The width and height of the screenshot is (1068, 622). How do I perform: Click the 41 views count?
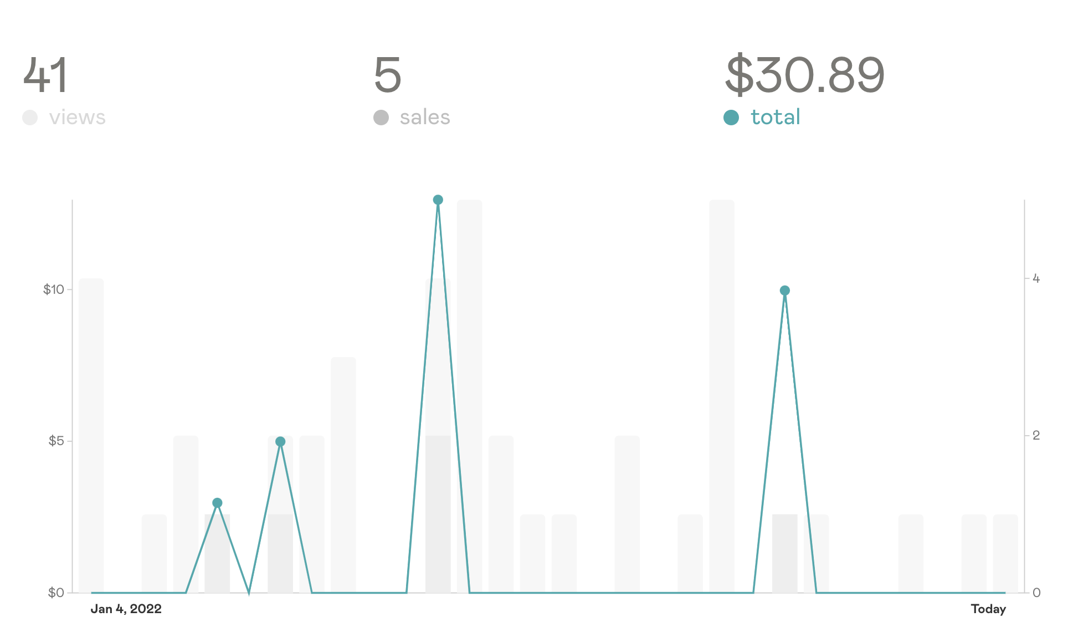coord(45,75)
